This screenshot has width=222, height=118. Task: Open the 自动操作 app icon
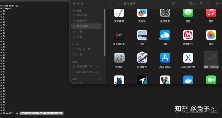coord(142,58)
